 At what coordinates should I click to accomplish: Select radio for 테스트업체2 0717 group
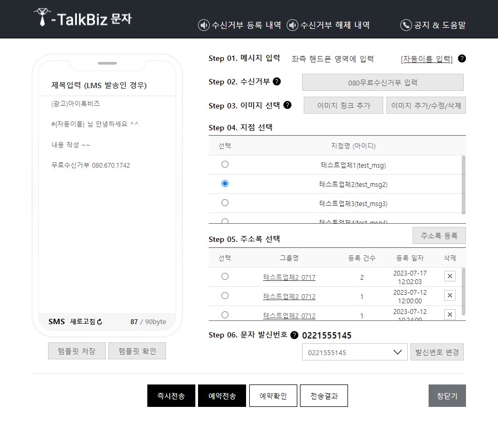pyautogui.click(x=225, y=276)
